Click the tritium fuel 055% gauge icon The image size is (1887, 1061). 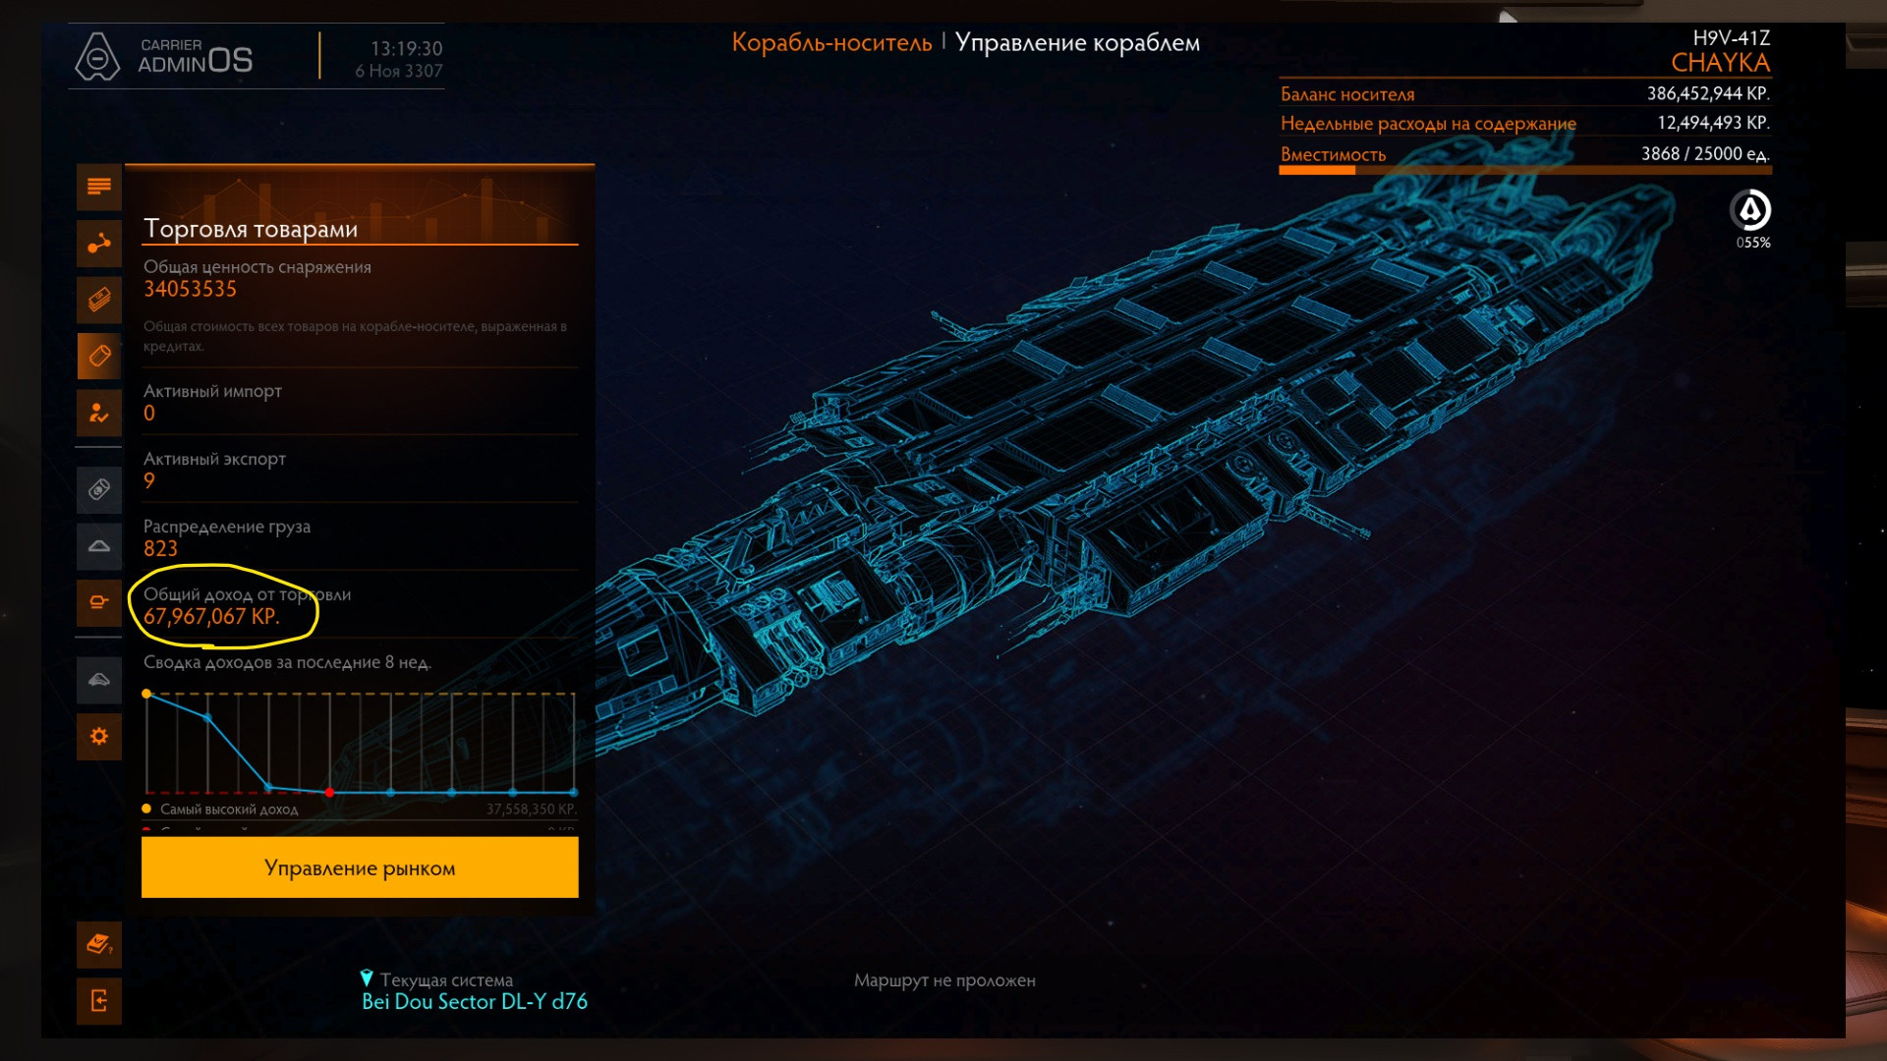click(x=1750, y=211)
